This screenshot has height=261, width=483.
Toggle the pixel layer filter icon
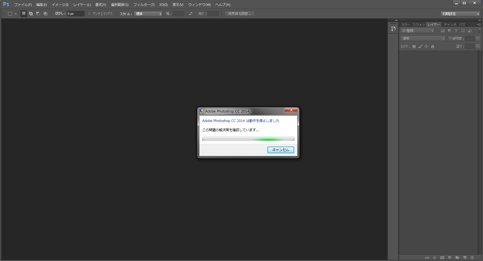(x=443, y=31)
